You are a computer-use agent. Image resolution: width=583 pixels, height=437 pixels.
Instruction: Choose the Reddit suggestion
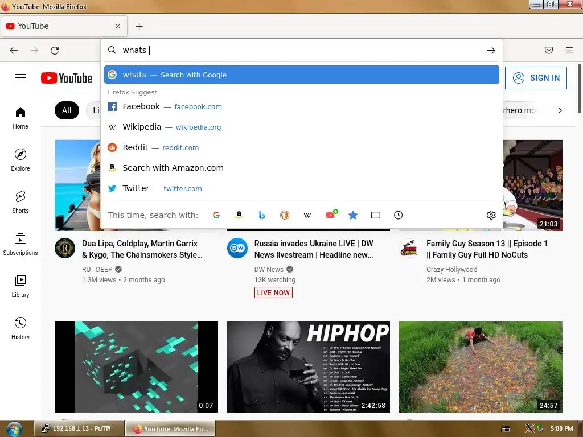coord(302,147)
